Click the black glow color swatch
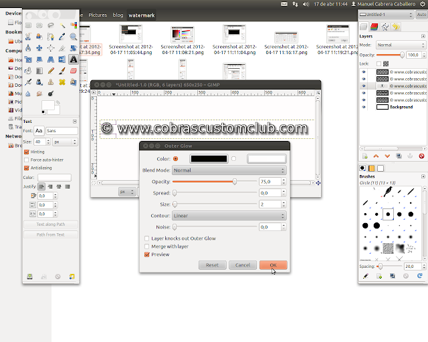 click(x=209, y=159)
